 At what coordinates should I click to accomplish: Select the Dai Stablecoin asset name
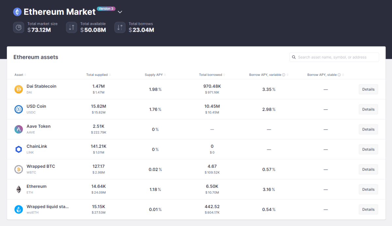(41, 86)
